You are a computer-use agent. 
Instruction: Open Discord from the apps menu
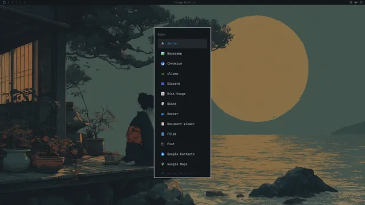pos(182,84)
